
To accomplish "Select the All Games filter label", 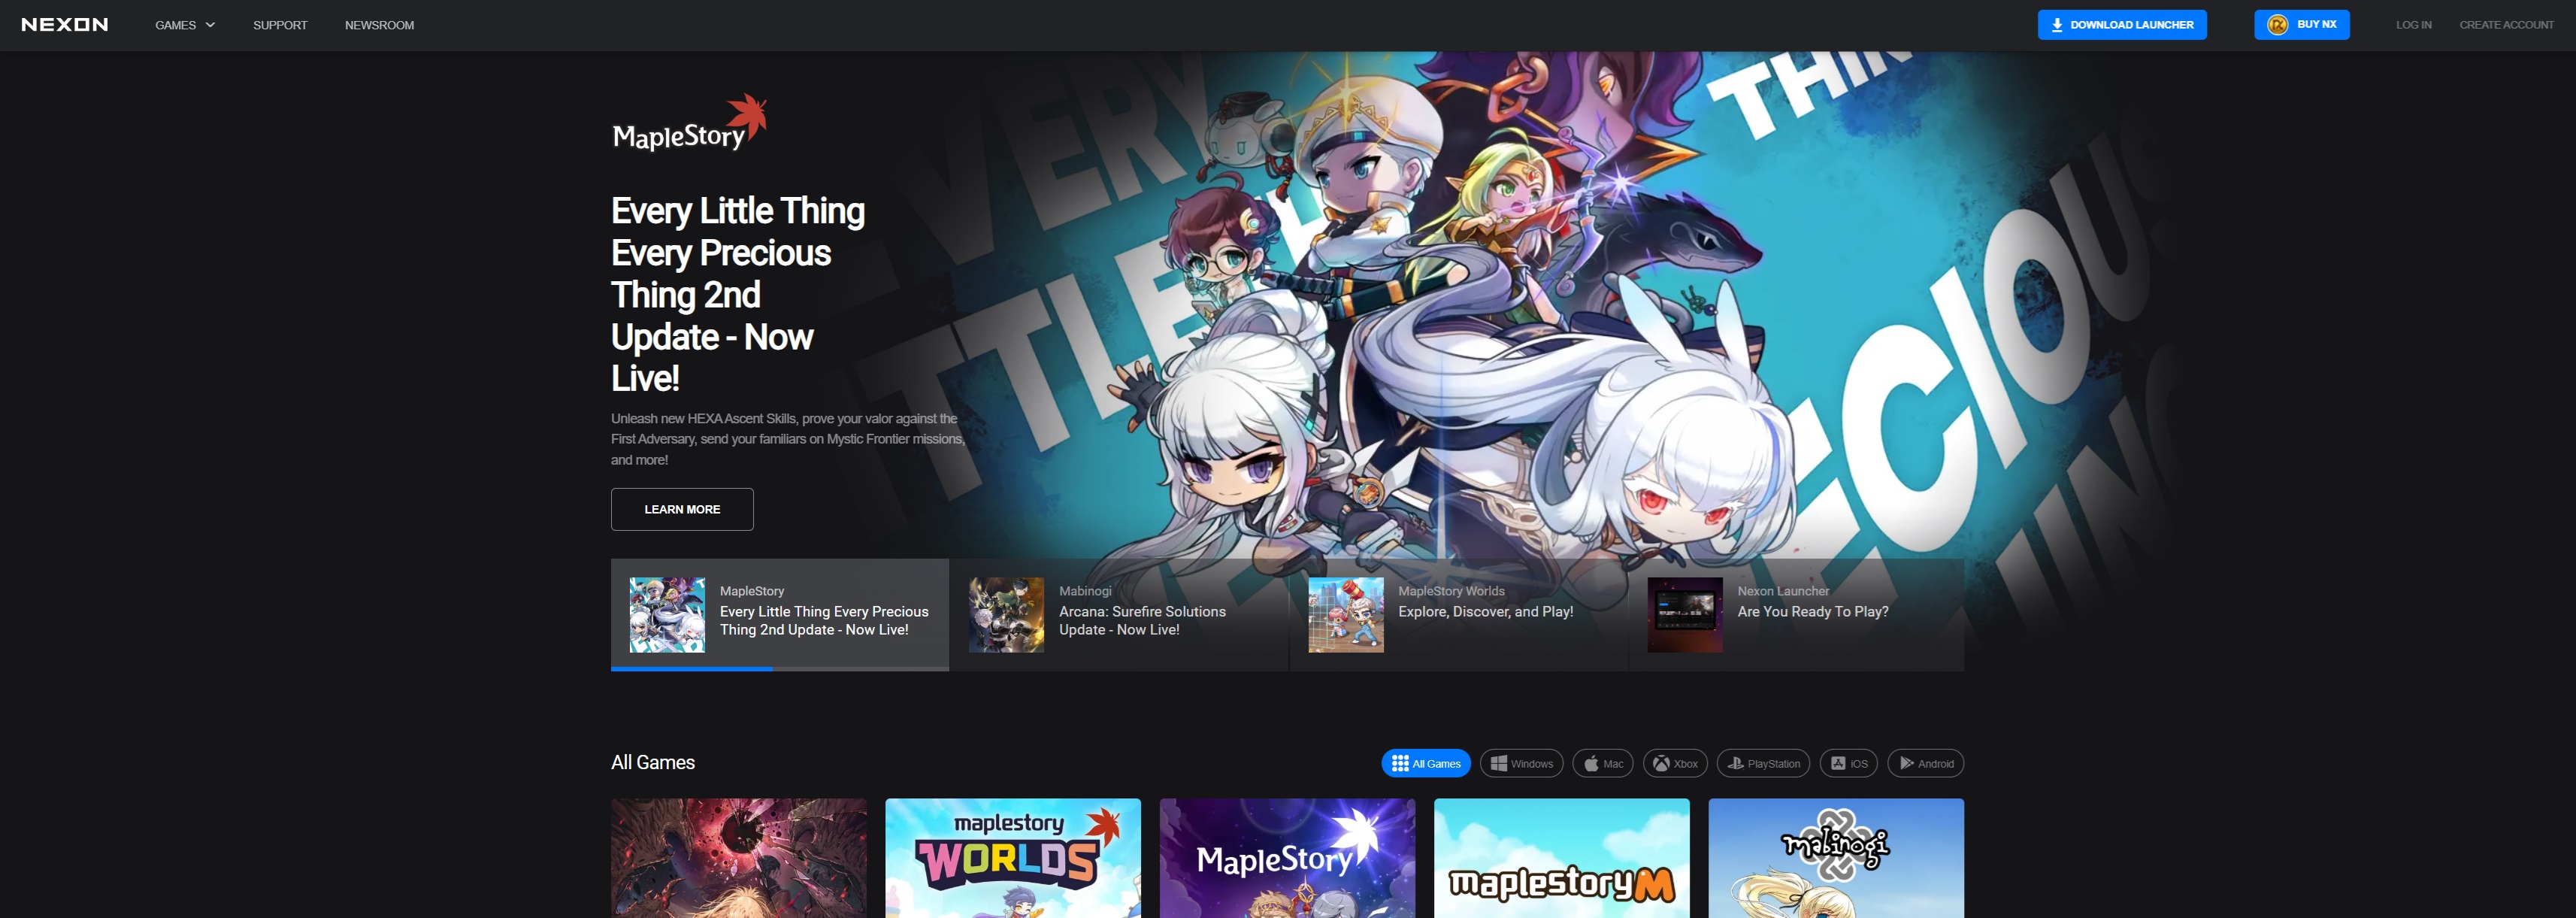I will tap(1436, 764).
